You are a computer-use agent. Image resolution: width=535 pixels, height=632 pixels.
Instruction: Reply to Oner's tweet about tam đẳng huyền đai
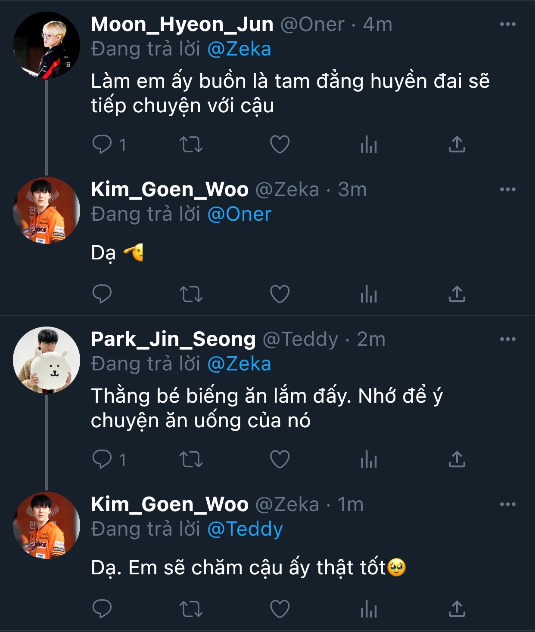point(102,144)
